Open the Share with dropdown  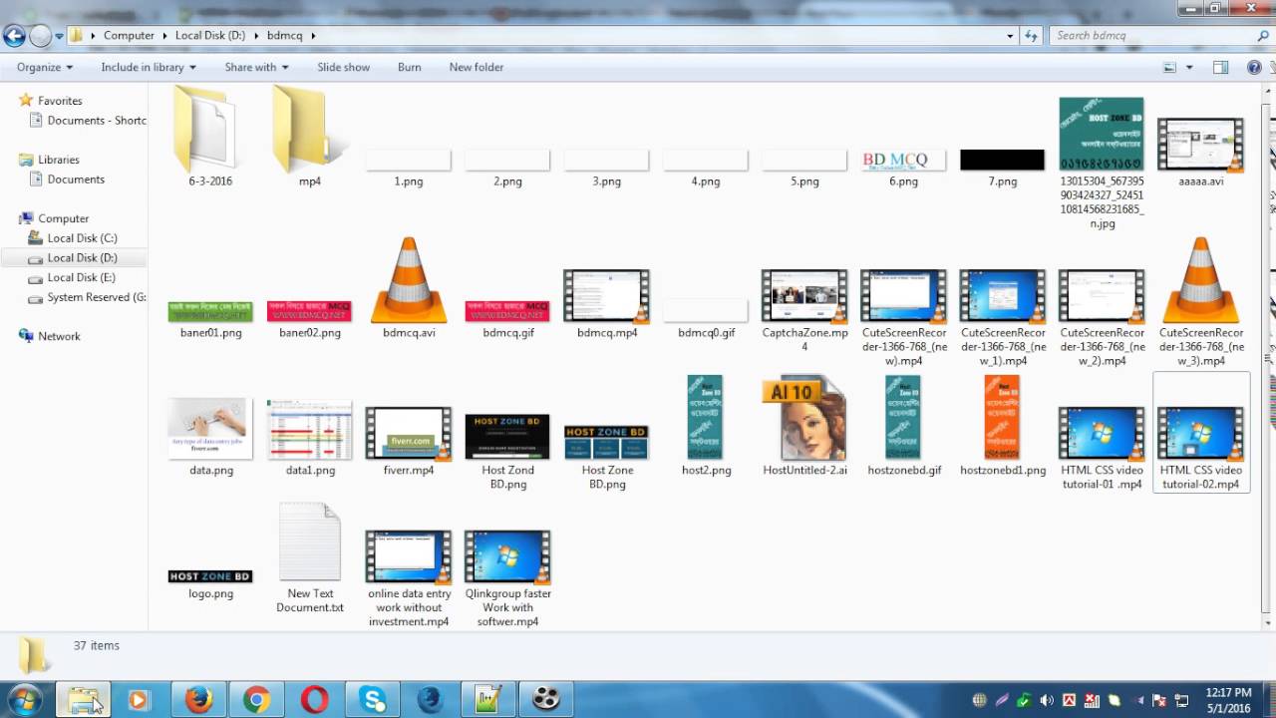coord(256,67)
